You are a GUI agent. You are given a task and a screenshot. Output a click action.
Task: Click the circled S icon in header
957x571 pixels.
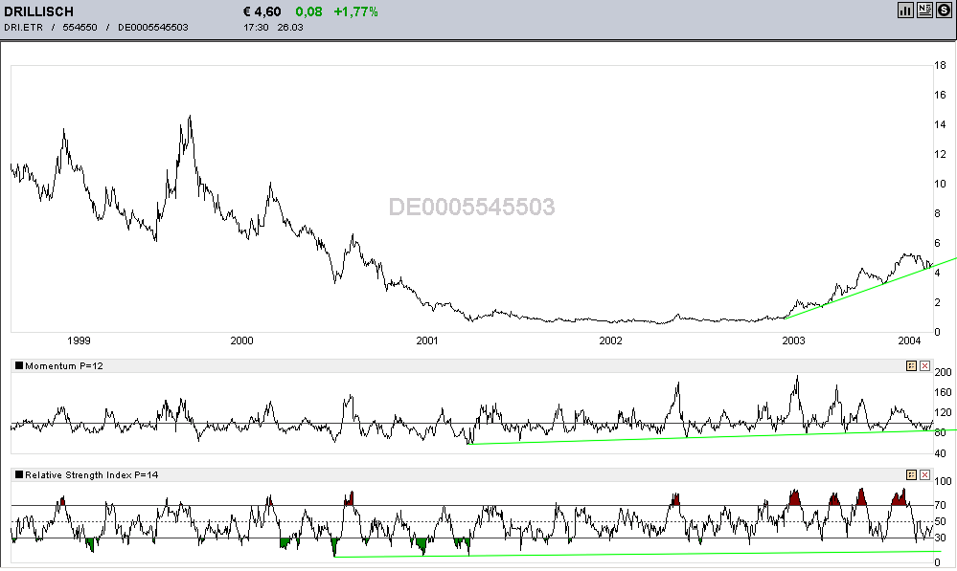945,11
